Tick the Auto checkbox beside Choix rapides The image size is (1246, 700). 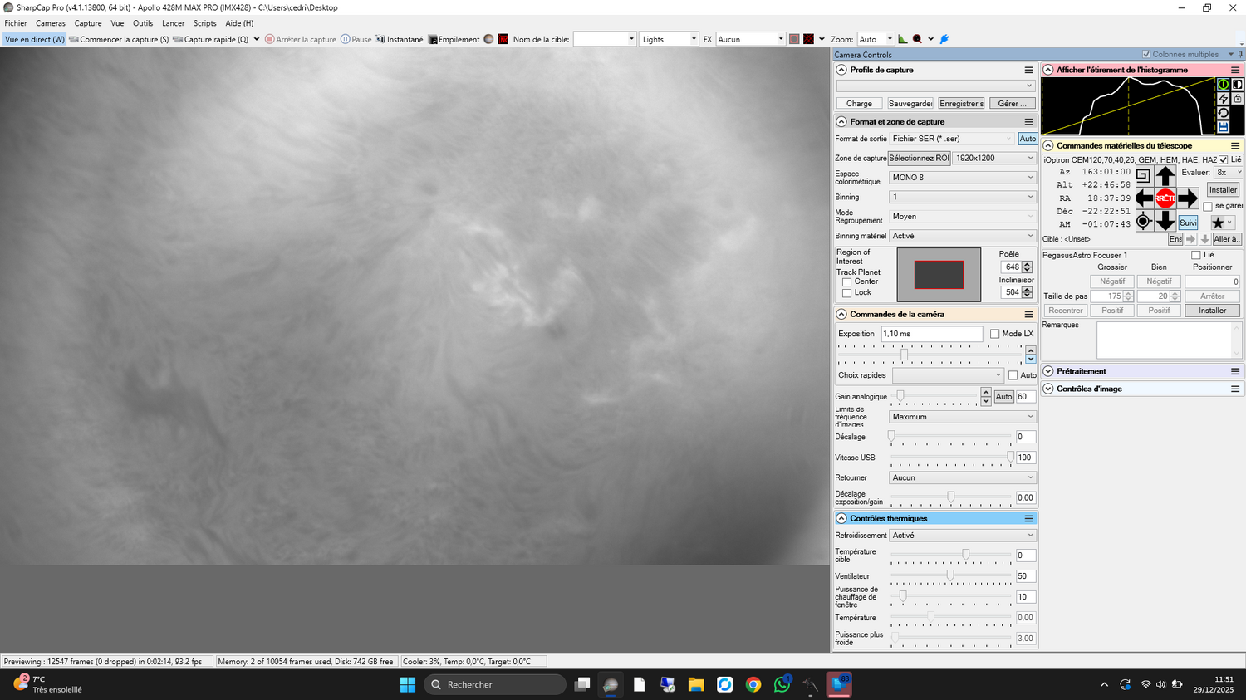click(1013, 375)
